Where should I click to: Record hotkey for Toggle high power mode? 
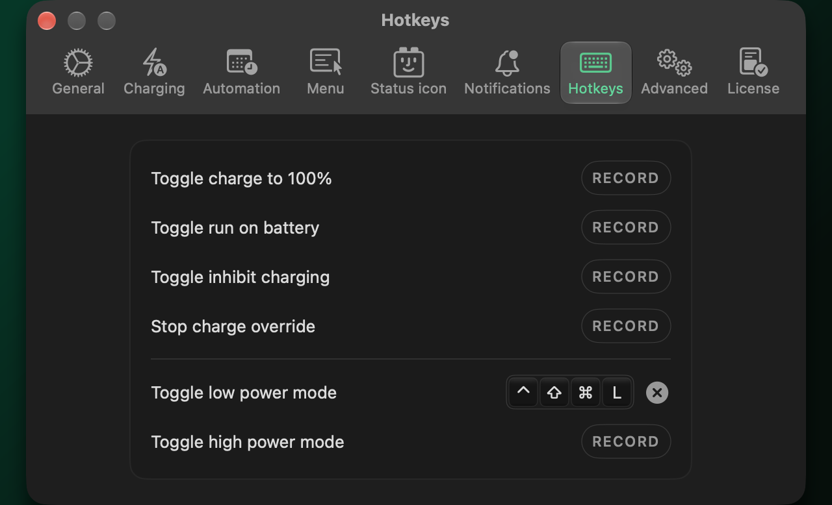click(x=625, y=441)
